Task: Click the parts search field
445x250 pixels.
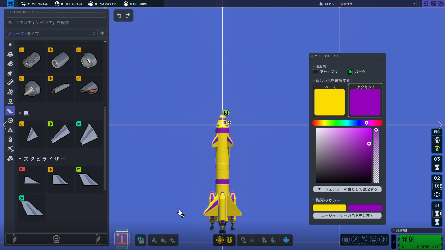Action: pos(56,23)
